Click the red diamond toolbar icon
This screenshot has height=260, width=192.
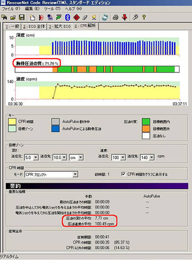(x=76, y=17)
